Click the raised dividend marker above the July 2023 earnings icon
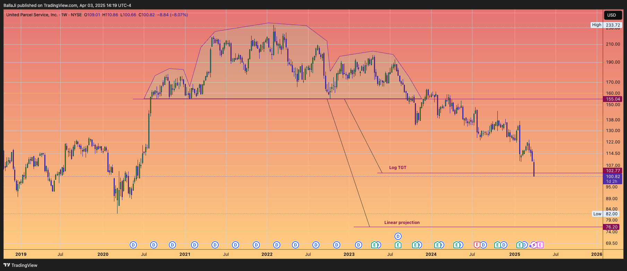This screenshot has width=627, height=271. tap(398, 236)
